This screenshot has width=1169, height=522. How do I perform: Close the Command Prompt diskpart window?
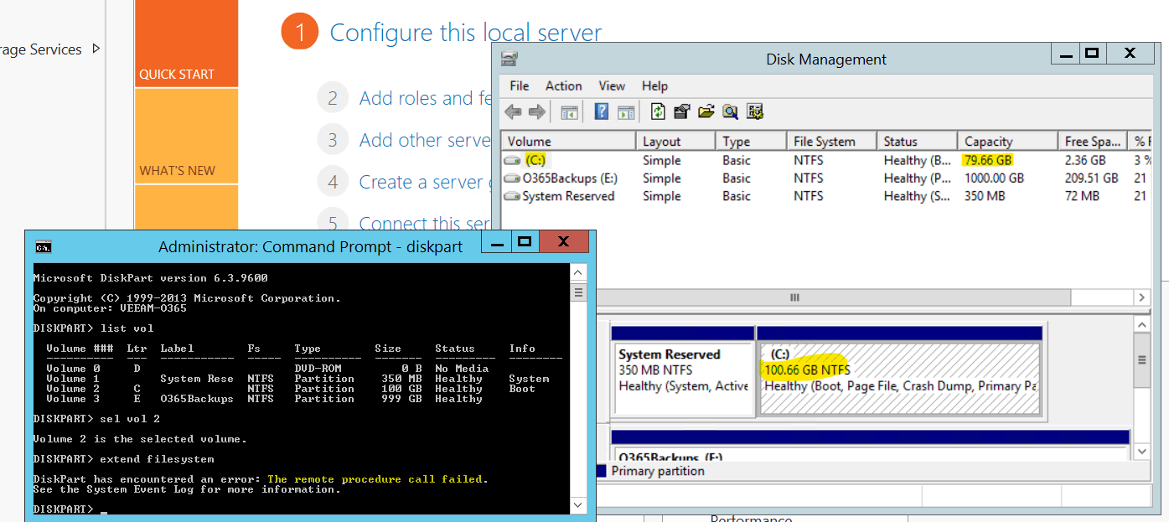tap(563, 242)
